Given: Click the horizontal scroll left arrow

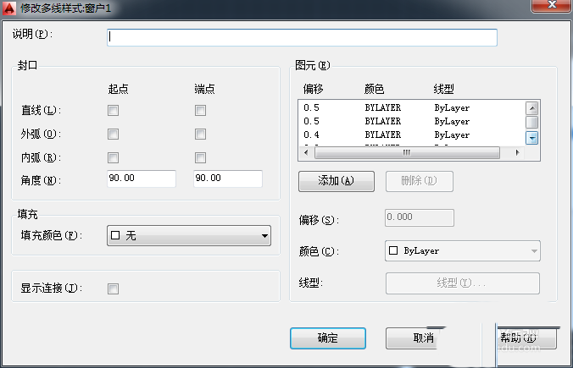Looking at the screenshot, I should coord(306,152).
